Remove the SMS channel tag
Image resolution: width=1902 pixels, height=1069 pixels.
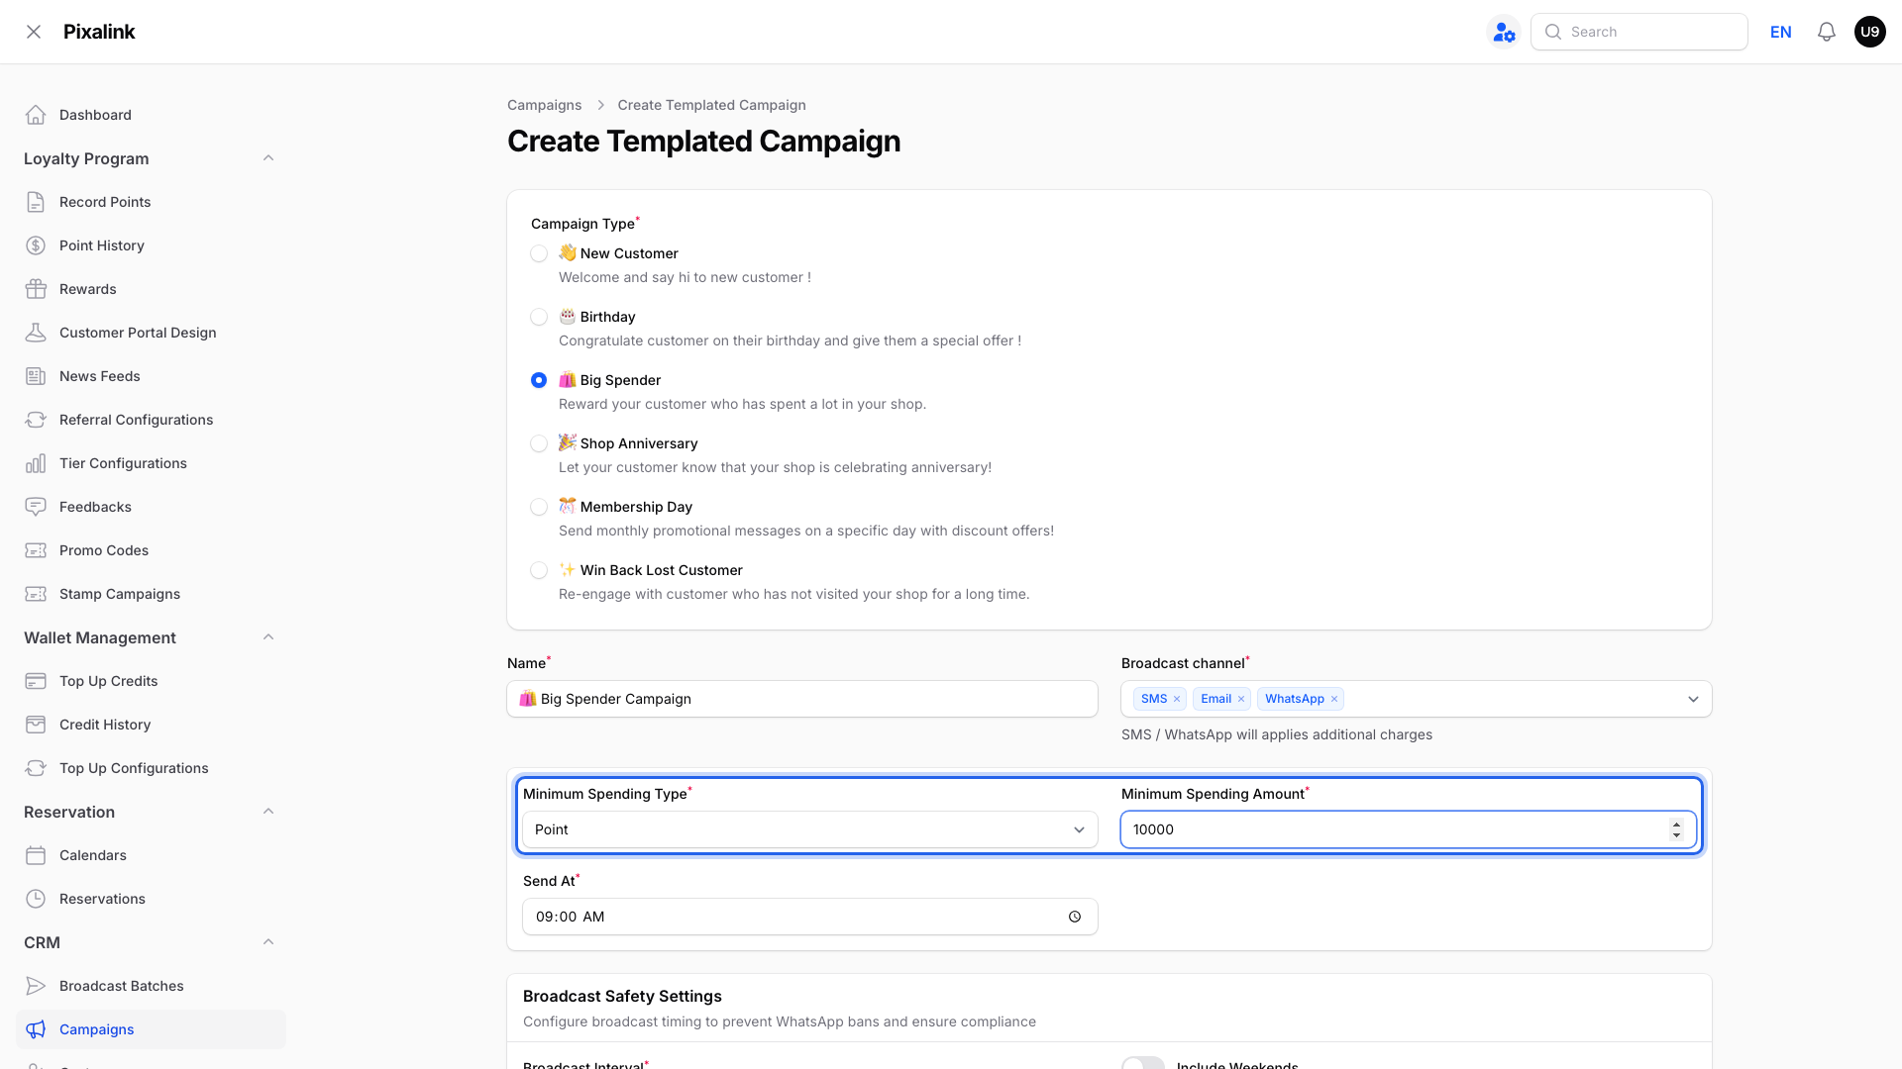click(x=1177, y=699)
